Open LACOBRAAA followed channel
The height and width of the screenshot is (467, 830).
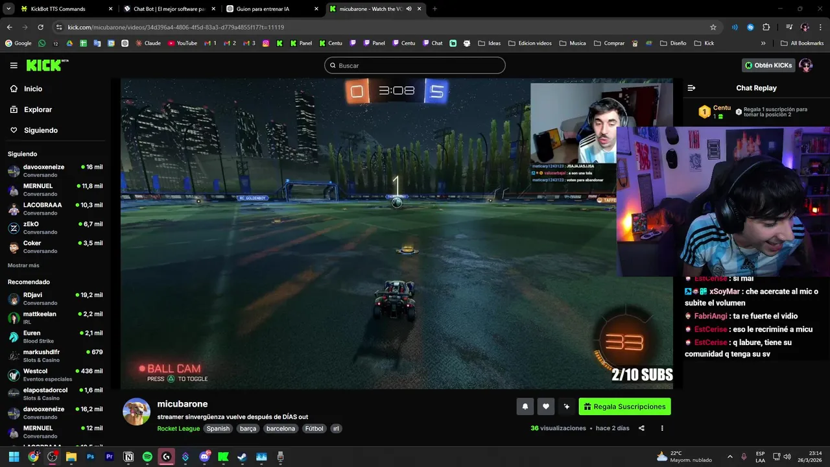tap(55, 209)
